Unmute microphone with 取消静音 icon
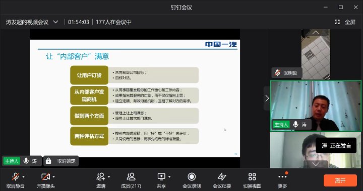363x191 pixels. pos(15,177)
